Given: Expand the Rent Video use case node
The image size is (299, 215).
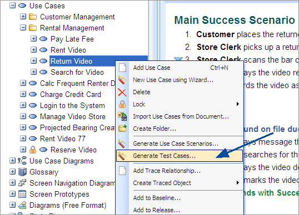Looking at the screenshot, I should click(33, 50).
